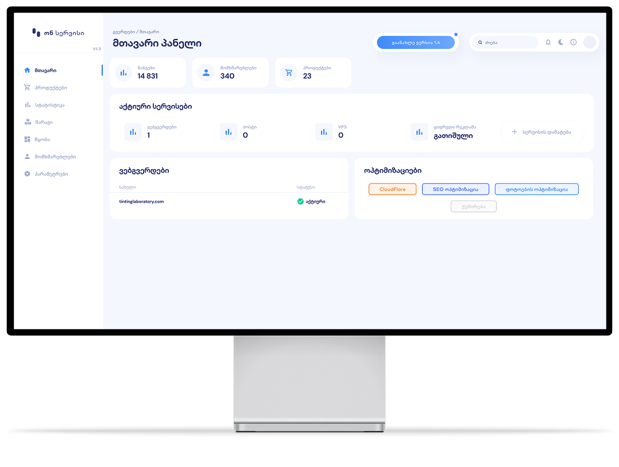Click the SEO ოპტიმიზაცია button

coord(455,189)
